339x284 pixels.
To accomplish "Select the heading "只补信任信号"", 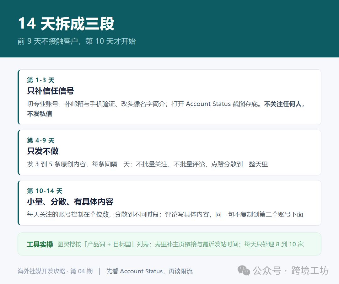I will click(x=50, y=91).
